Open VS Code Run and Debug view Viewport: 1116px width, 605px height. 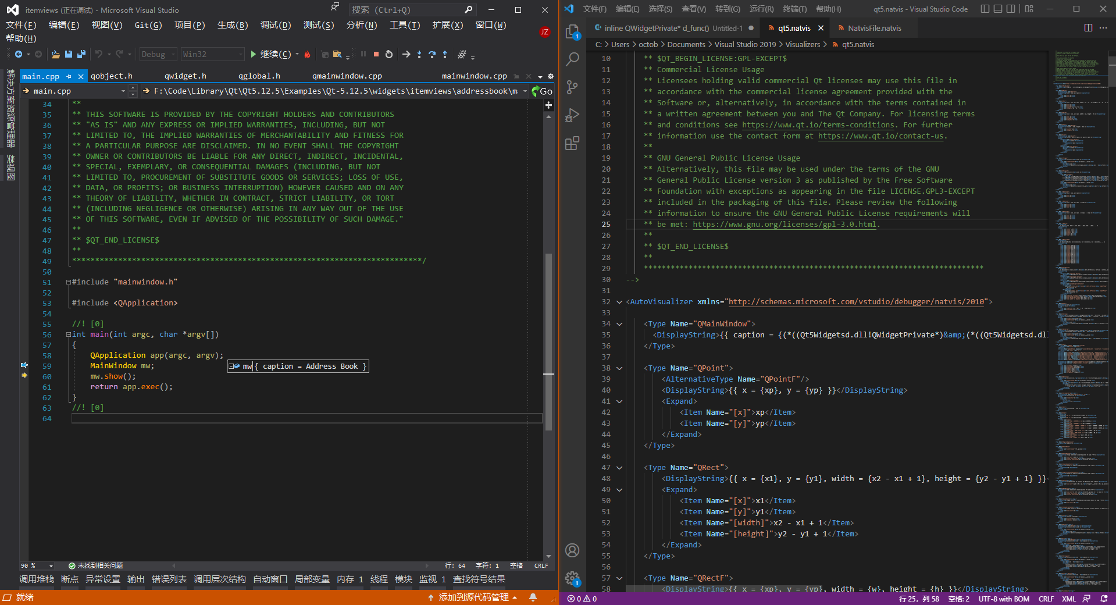coord(572,115)
